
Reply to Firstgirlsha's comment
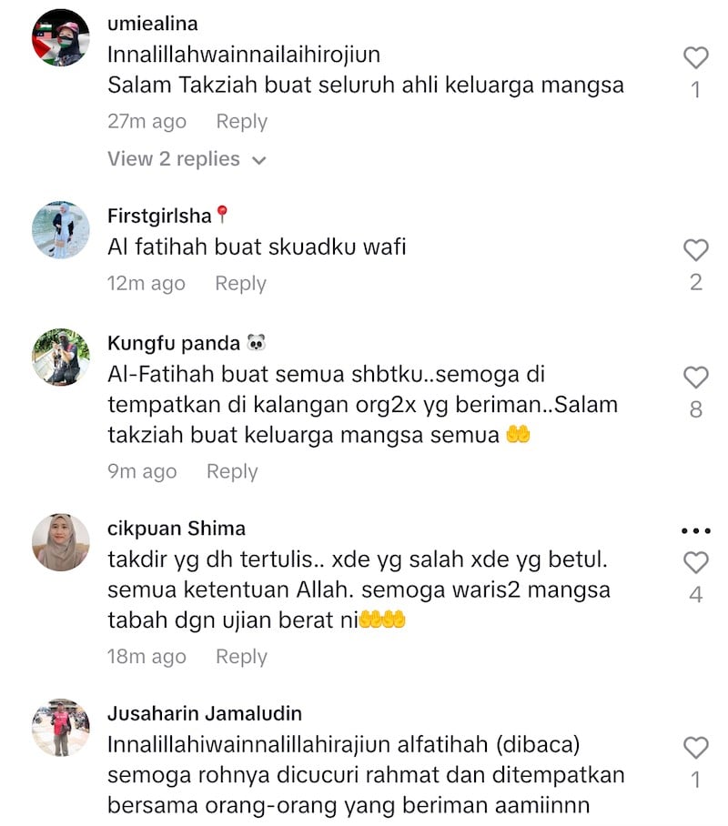[x=240, y=284]
